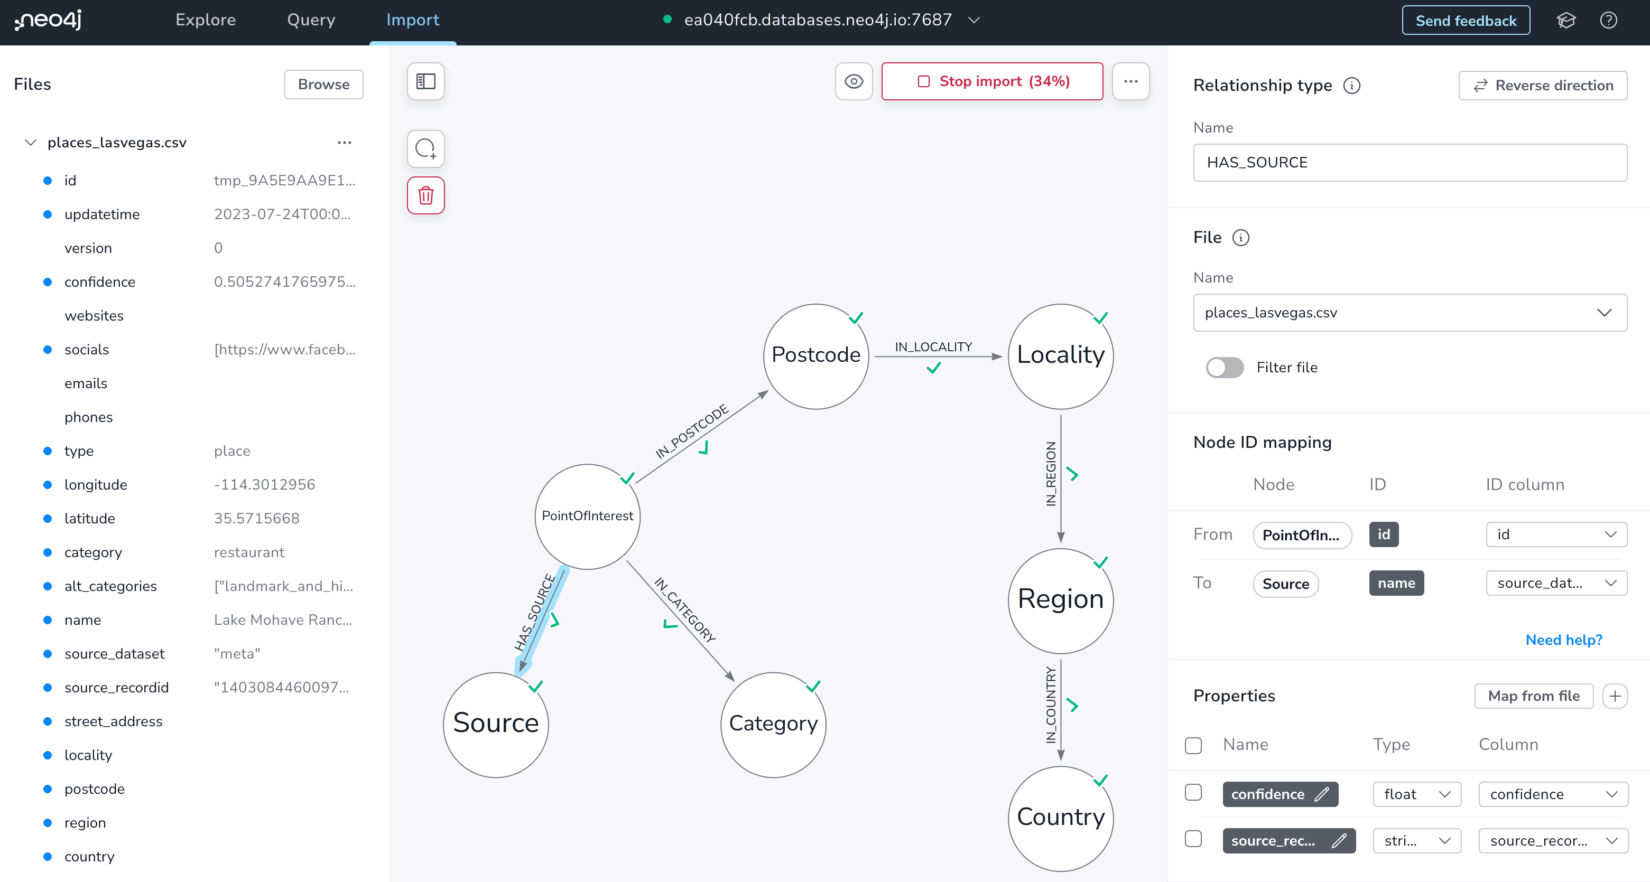Click the neo4j logo
This screenshot has width=1650, height=882.
[x=48, y=20]
